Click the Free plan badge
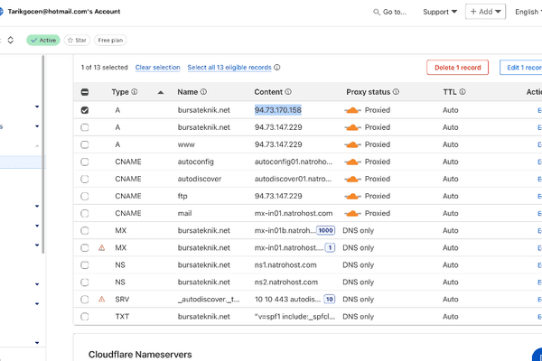This screenshot has width=542, height=361. click(110, 41)
